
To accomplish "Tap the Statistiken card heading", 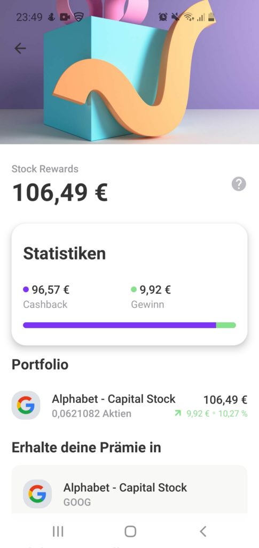I will 65,253.
